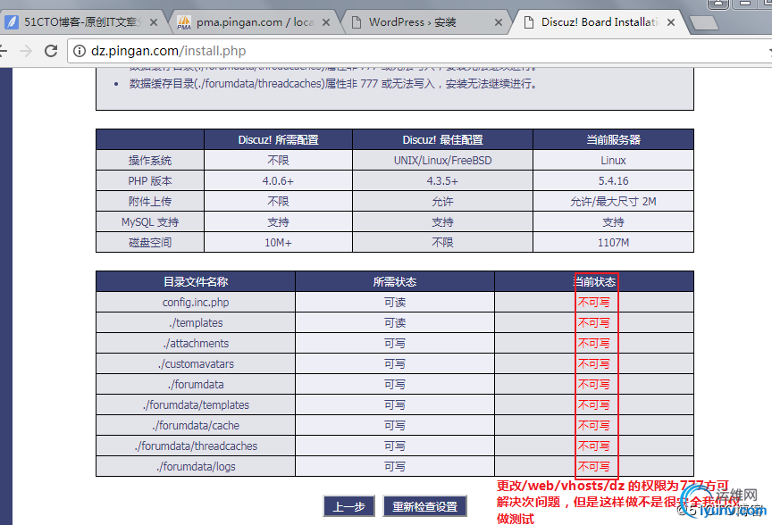This screenshot has height=525, width=772.
Task: Click the 允许/最大尺寸 2M cell
Action: [x=614, y=202]
